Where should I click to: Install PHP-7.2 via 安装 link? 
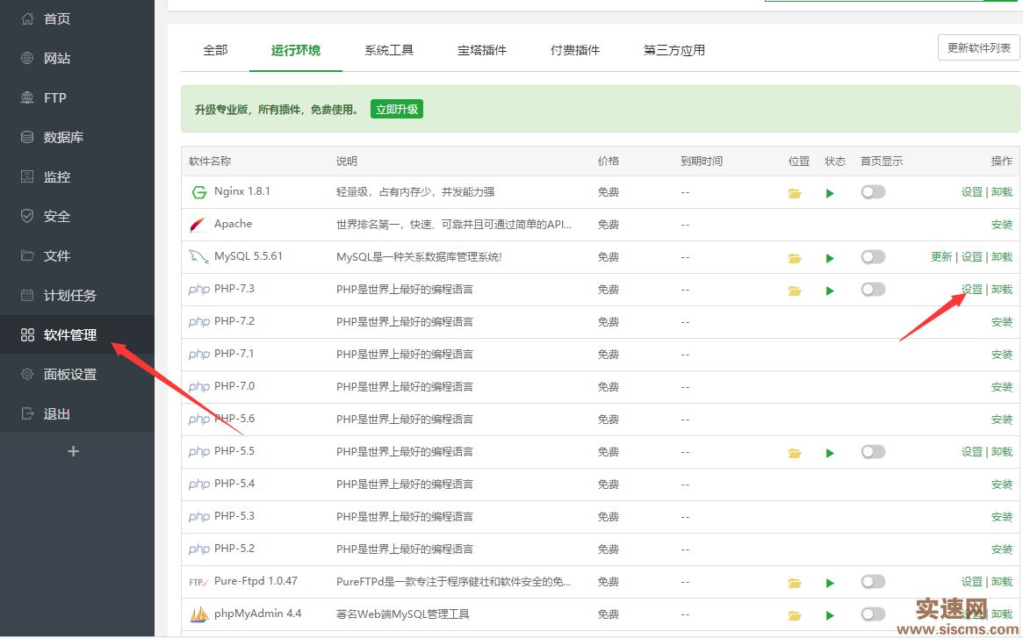[x=1002, y=321]
